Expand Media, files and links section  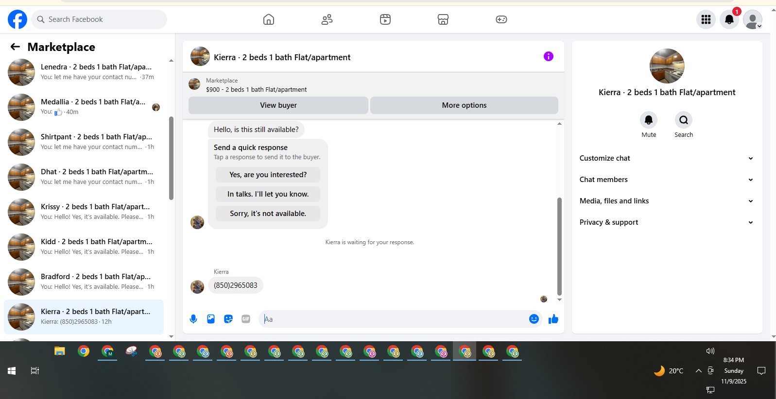667,201
